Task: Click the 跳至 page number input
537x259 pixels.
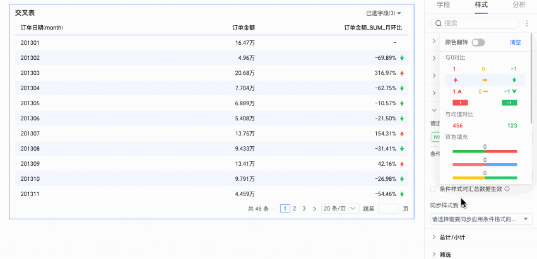Action: click(x=388, y=209)
